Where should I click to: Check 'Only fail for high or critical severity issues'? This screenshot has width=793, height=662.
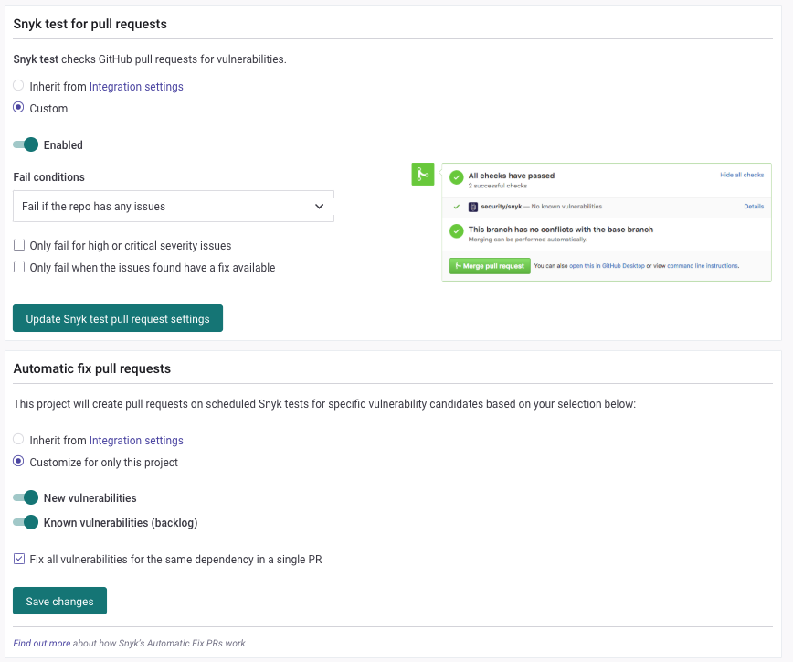click(x=19, y=246)
